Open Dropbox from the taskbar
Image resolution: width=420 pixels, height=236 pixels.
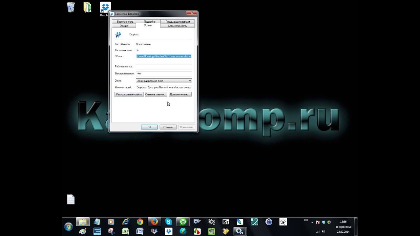coord(169,231)
